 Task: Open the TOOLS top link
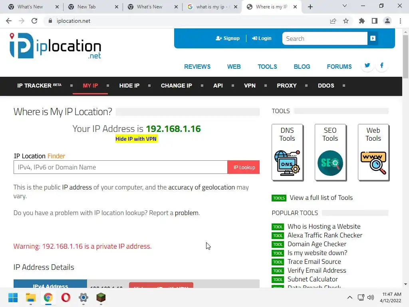pos(267,67)
